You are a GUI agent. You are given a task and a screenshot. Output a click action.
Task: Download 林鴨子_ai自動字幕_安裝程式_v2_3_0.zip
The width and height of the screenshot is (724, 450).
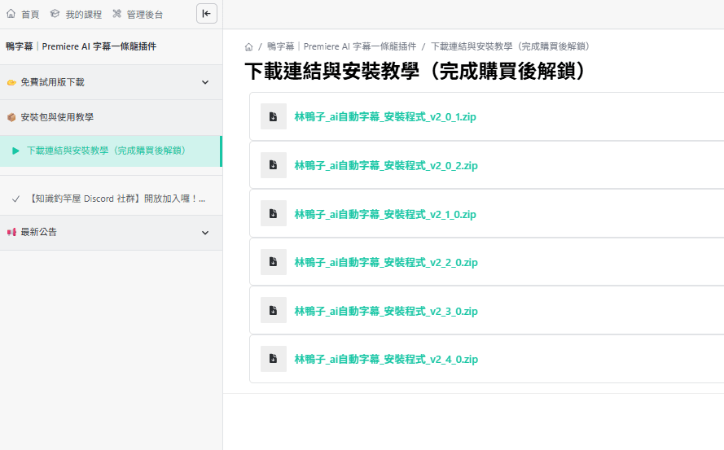click(386, 311)
